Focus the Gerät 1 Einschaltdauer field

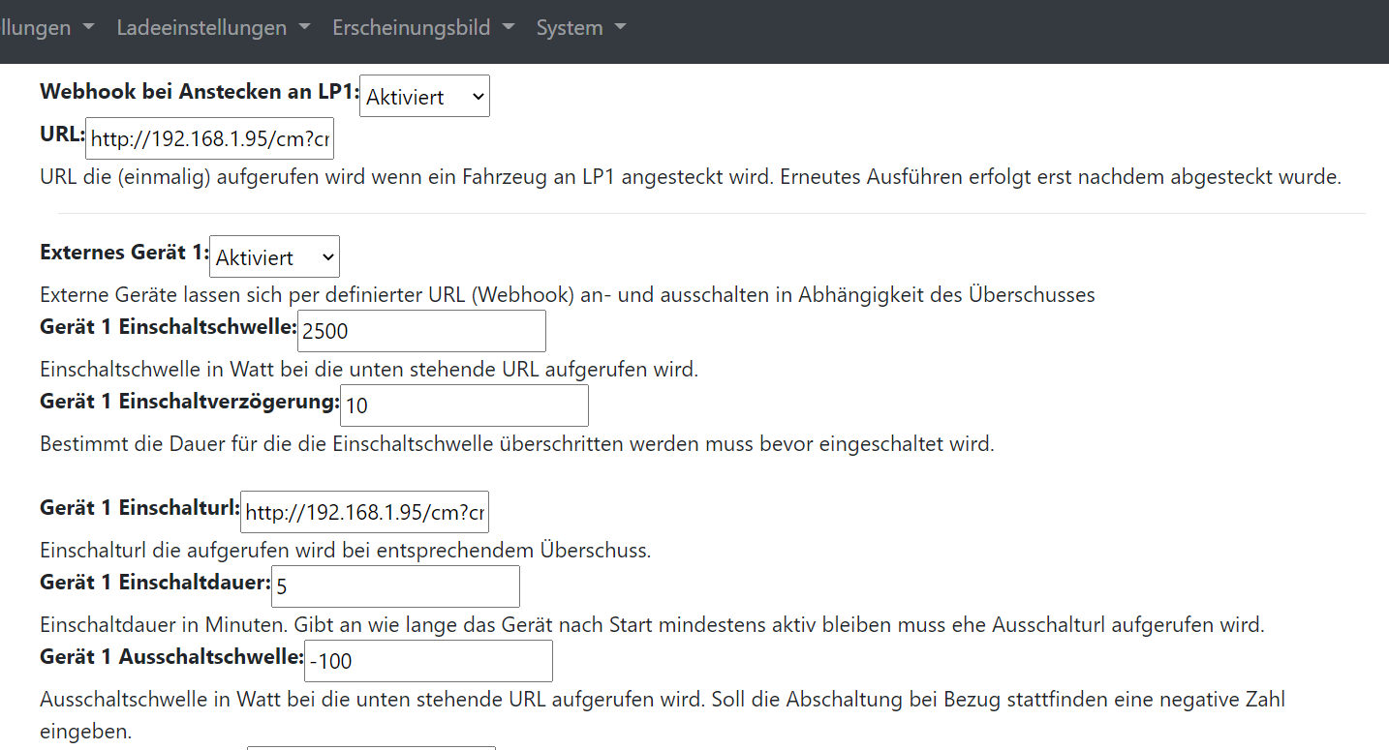[x=395, y=586]
